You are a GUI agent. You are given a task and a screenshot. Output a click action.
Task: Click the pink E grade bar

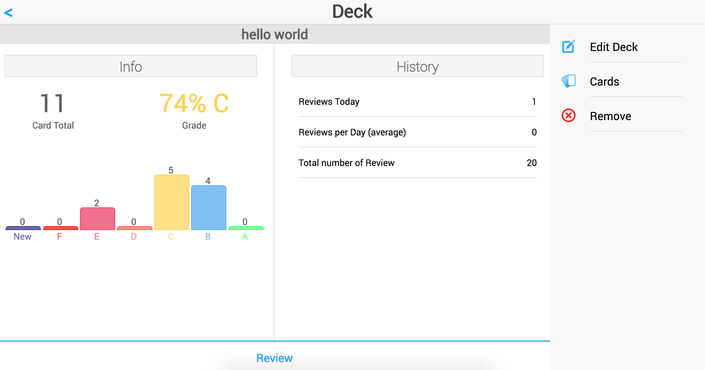click(97, 218)
